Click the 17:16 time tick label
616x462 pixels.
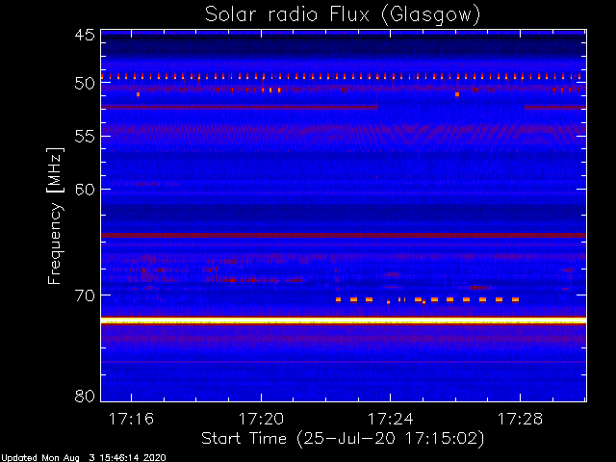[x=131, y=419]
